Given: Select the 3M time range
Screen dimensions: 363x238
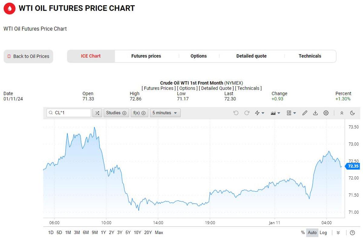Looking at the screenshot, I should click(x=77, y=233).
